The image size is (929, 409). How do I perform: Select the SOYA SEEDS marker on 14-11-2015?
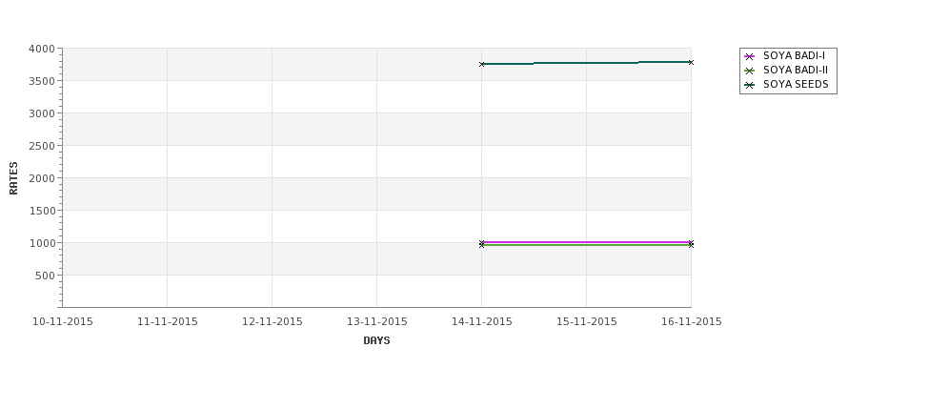(482, 64)
